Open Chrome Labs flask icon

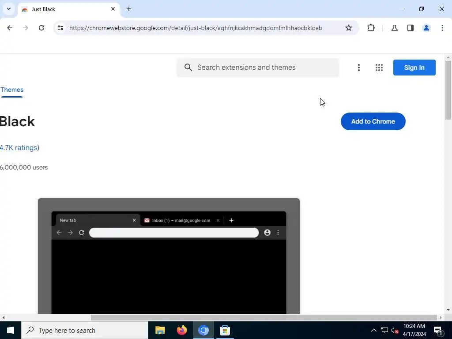point(394,28)
